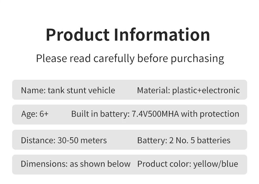Click the Product Information heading
Screen dimensions: 259x184
(x=128, y=35)
